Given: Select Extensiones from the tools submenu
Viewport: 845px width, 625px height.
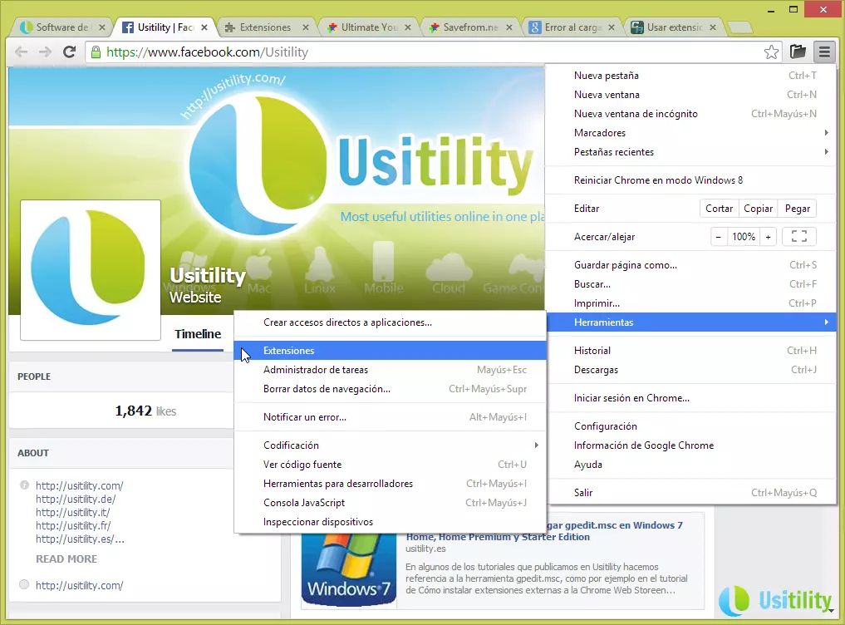Looking at the screenshot, I should click(x=289, y=351).
